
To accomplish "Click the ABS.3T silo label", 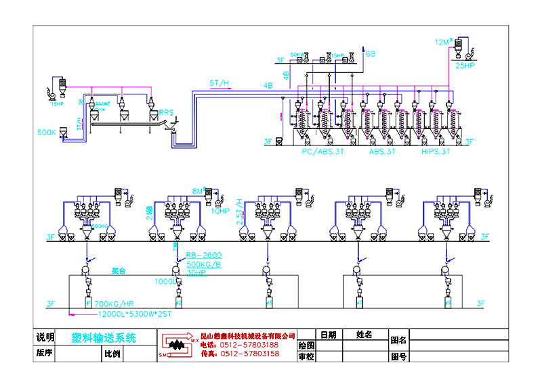I will 381,152.
